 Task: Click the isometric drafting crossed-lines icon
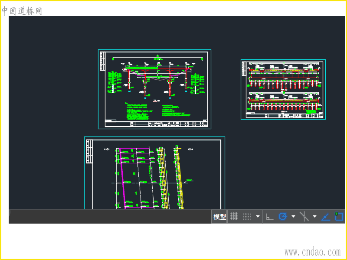tap(304, 217)
